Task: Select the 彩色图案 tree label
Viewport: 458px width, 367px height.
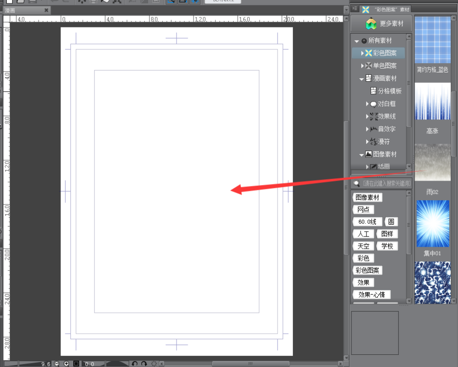Action: pos(385,53)
